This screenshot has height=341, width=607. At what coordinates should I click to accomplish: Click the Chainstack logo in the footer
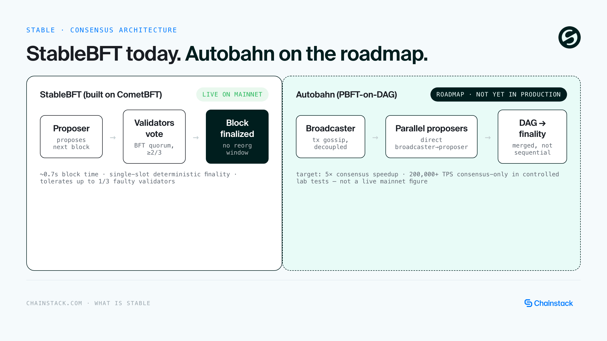(549, 303)
